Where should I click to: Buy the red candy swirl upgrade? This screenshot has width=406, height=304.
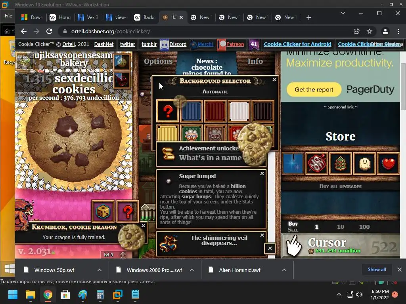click(317, 163)
